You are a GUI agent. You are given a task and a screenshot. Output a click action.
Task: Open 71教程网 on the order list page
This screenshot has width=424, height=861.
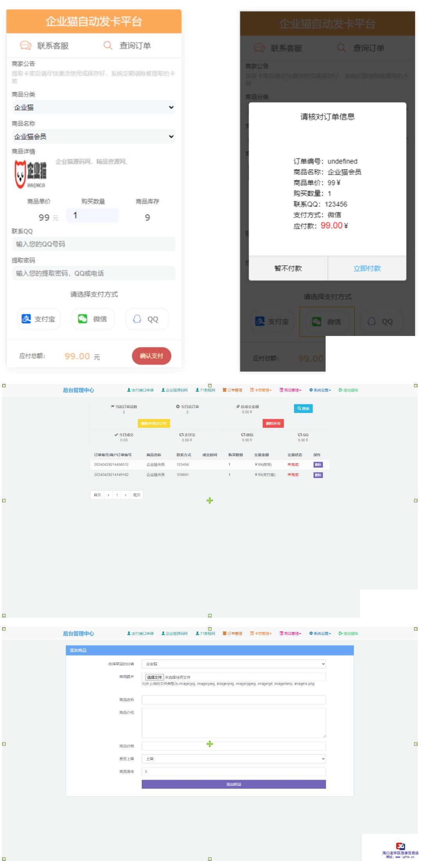tap(205, 390)
